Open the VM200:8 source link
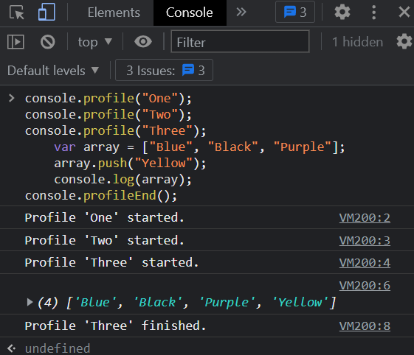Image resolution: width=414 pixels, height=355 pixels. click(x=365, y=326)
